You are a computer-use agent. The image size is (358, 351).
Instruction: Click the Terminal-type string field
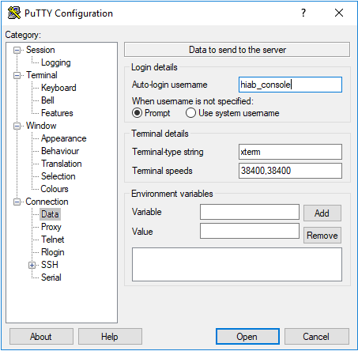tap(290, 152)
